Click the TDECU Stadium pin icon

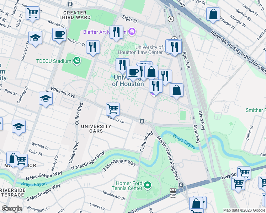click(x=77, y=61)
